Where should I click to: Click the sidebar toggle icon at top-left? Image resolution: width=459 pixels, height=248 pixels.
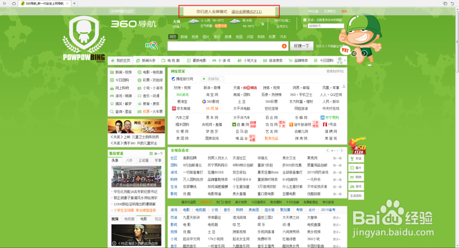click(5, 4)
